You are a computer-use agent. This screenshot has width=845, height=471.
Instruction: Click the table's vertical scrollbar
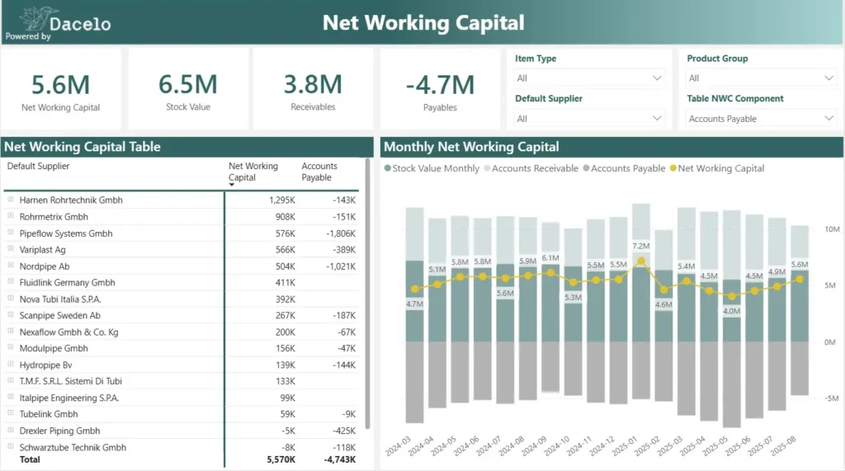[367, 289]
